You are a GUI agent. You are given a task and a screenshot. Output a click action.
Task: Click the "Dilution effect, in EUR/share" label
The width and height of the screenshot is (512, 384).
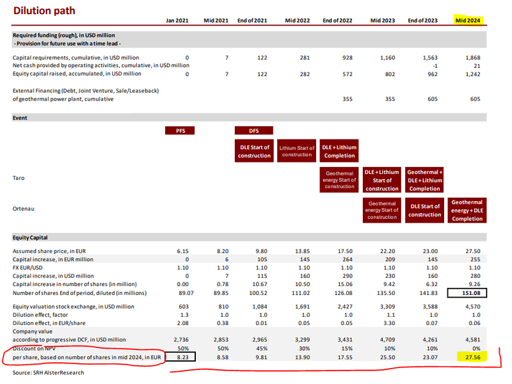tap(49, 323)
